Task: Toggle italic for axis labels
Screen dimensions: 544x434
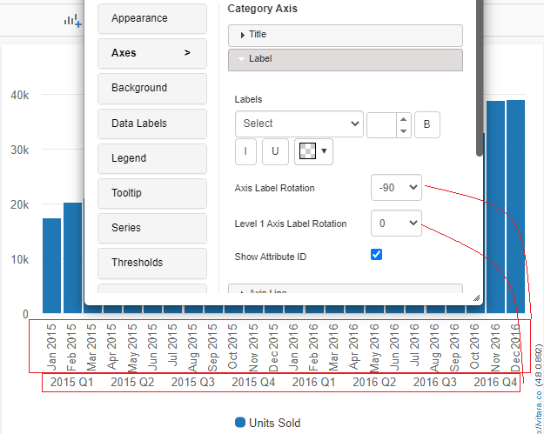Action: 245,151
